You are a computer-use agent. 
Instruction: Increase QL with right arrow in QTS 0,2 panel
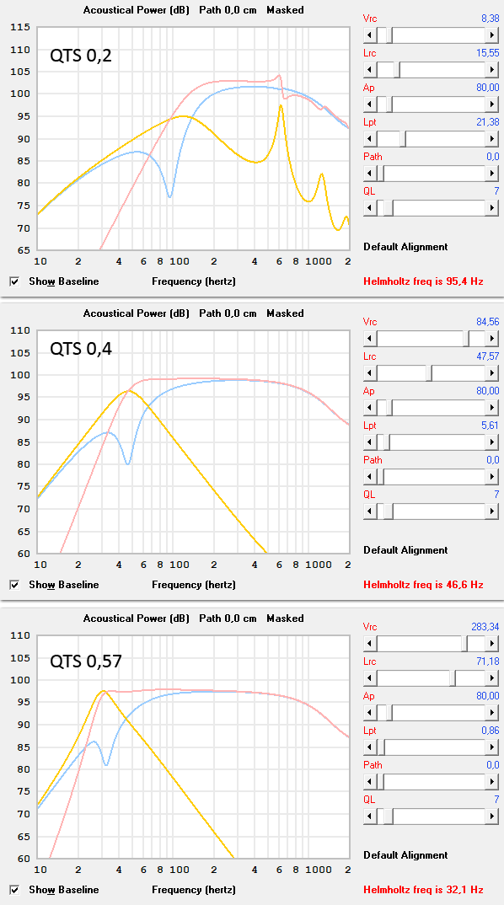[x=492, y=208]
